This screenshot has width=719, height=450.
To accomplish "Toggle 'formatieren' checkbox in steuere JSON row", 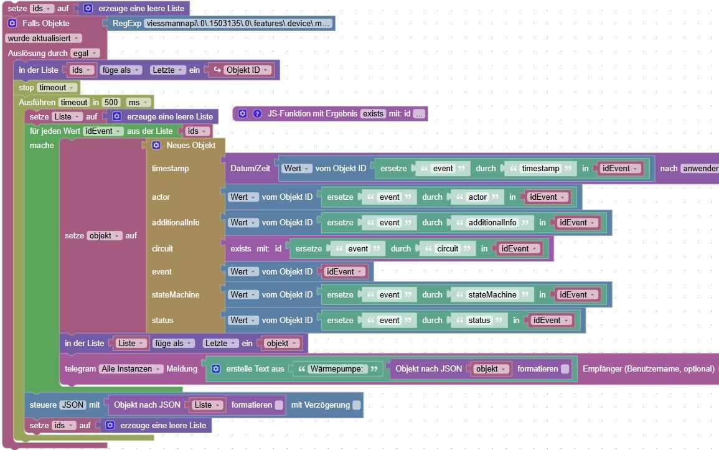I will (x=279, y=405).
